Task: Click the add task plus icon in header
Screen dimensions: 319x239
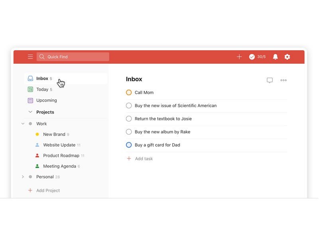Action: point(239,57)
